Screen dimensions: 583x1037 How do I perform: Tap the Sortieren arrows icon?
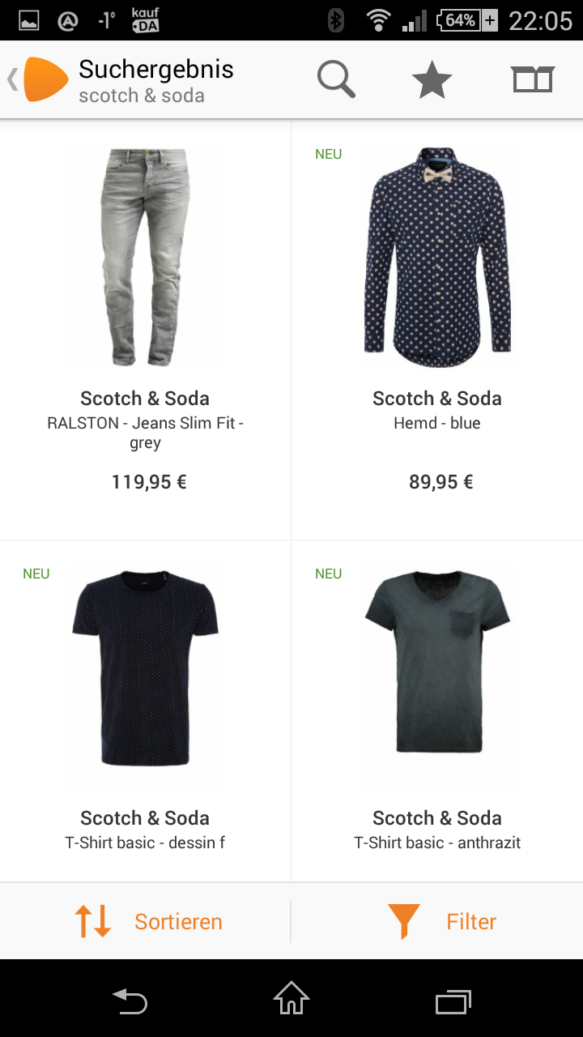[92, 921]
